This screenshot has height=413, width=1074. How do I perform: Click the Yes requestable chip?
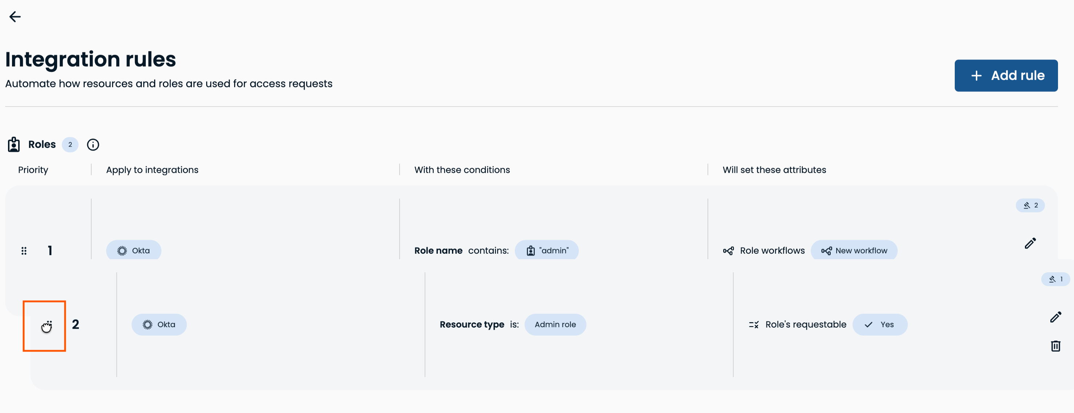[x=880, y=324]
